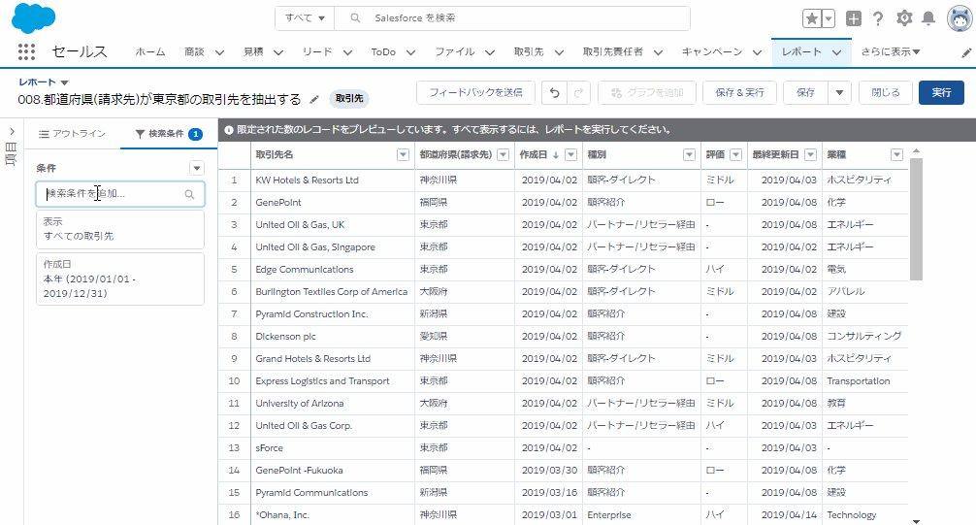Click the Edge Communications account cell
Image resolution: width=976 pixels, height=525 pixels.
tap(333, 269)
